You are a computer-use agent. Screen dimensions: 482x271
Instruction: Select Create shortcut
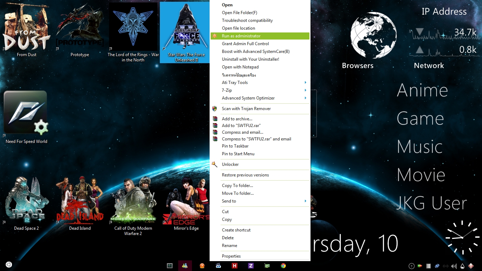point(260,230)
